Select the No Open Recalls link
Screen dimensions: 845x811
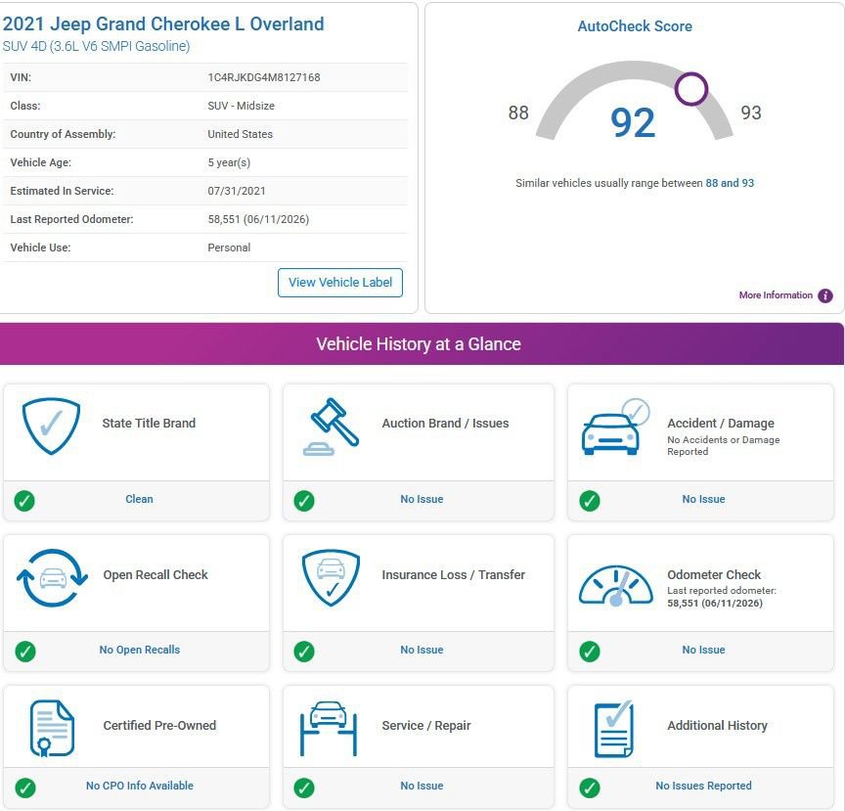click(140, 650)
